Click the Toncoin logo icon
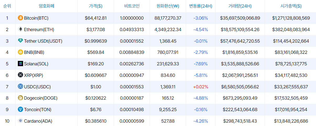This screenshot has height=126, width=316. click(x=20, y=110)
